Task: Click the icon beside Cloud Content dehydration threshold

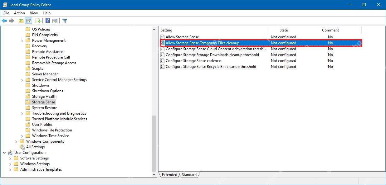Action: tap(162, 49)
